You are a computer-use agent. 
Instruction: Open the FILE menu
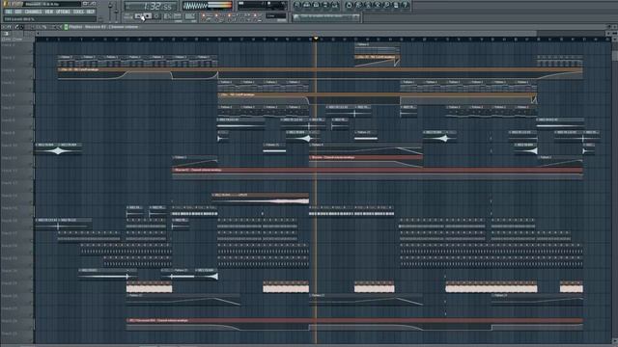click(x=9, y=12)
